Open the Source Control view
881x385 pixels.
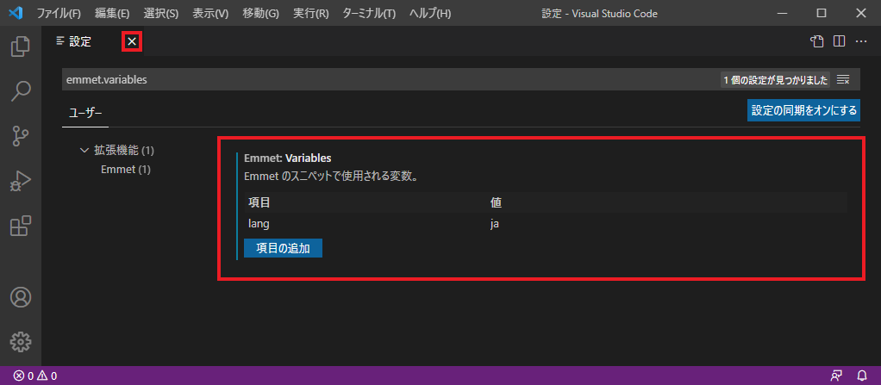click(x=21, y=135)
